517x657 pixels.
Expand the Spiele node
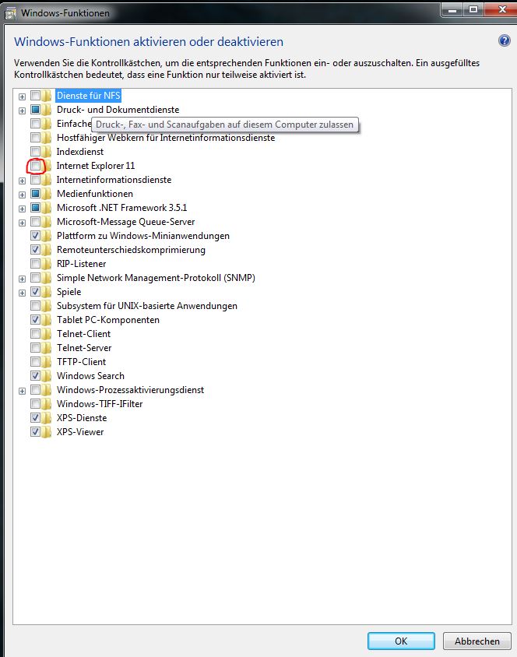point(23,293)
